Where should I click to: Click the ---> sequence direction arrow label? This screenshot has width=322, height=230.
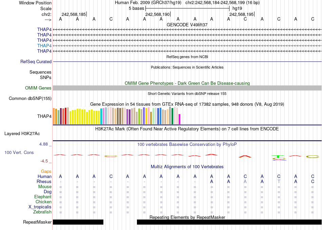[x=48, y=20]
